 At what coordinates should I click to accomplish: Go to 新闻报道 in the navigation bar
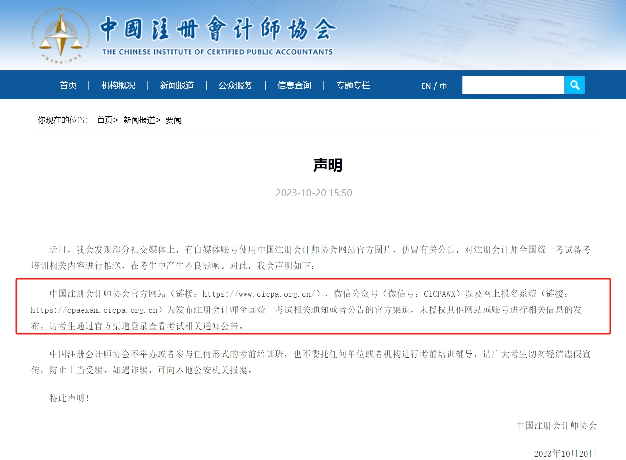(177, 85)
